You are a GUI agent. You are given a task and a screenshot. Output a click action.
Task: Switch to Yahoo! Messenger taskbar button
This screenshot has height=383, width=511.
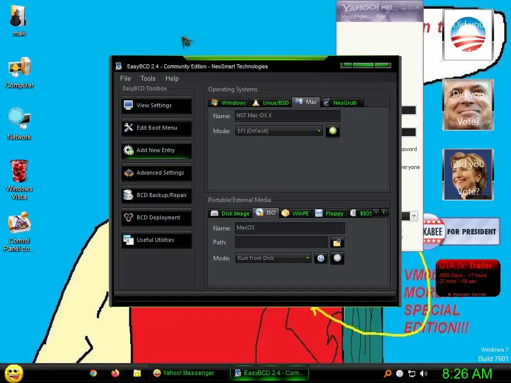(x=188, y=373)
